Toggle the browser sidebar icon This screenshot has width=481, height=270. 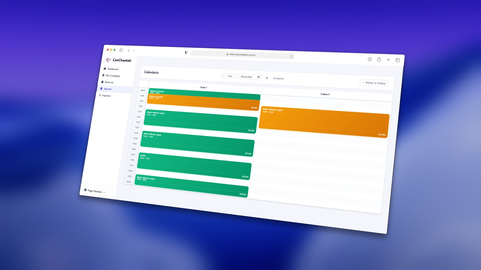(121, 50)
